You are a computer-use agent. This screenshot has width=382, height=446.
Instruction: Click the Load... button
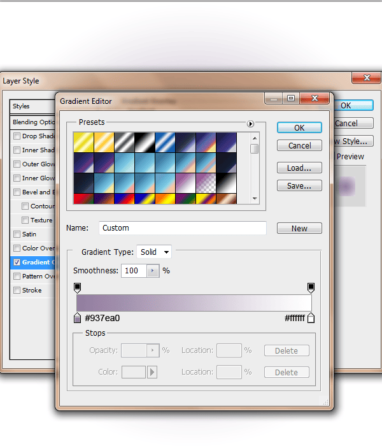click(299, 168)
